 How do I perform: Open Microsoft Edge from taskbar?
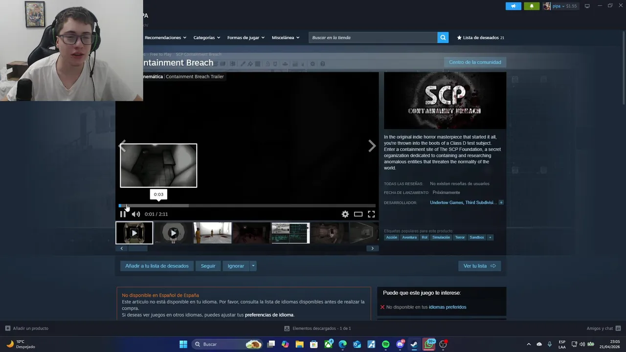click(342, 344)
